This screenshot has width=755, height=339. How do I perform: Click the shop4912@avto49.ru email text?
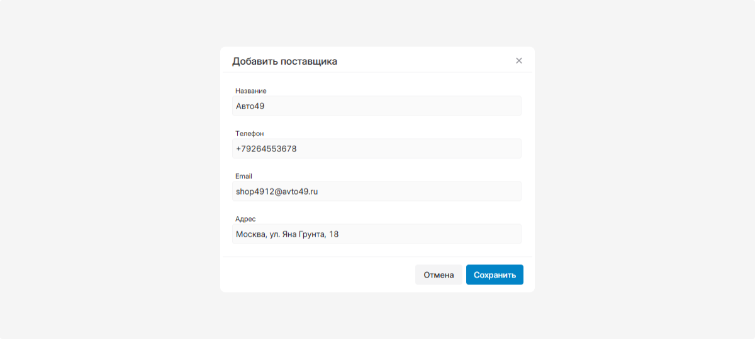click(277, 191)
